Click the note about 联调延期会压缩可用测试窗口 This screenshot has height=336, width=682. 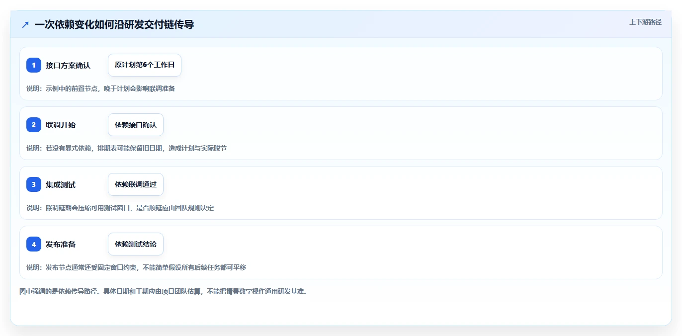click(x=120, y=208)
